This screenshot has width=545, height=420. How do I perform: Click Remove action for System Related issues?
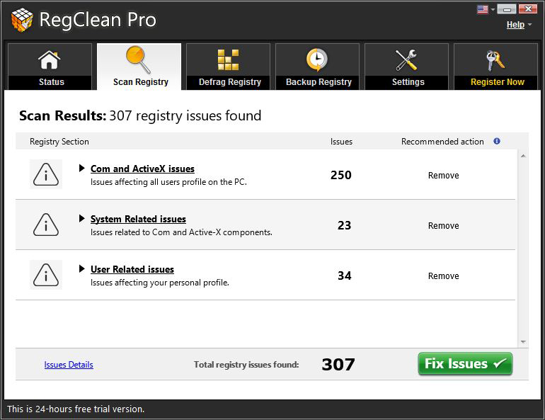(x=443, y=226)
